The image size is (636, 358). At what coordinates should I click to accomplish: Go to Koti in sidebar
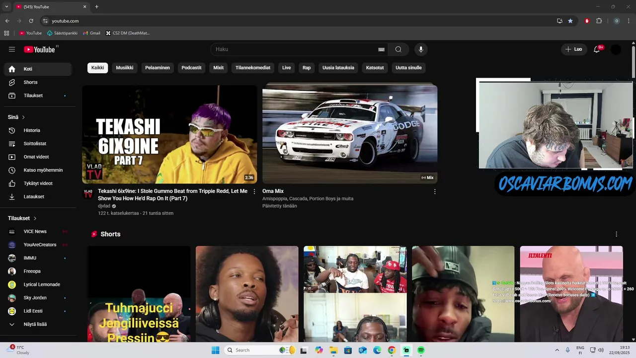38,69
